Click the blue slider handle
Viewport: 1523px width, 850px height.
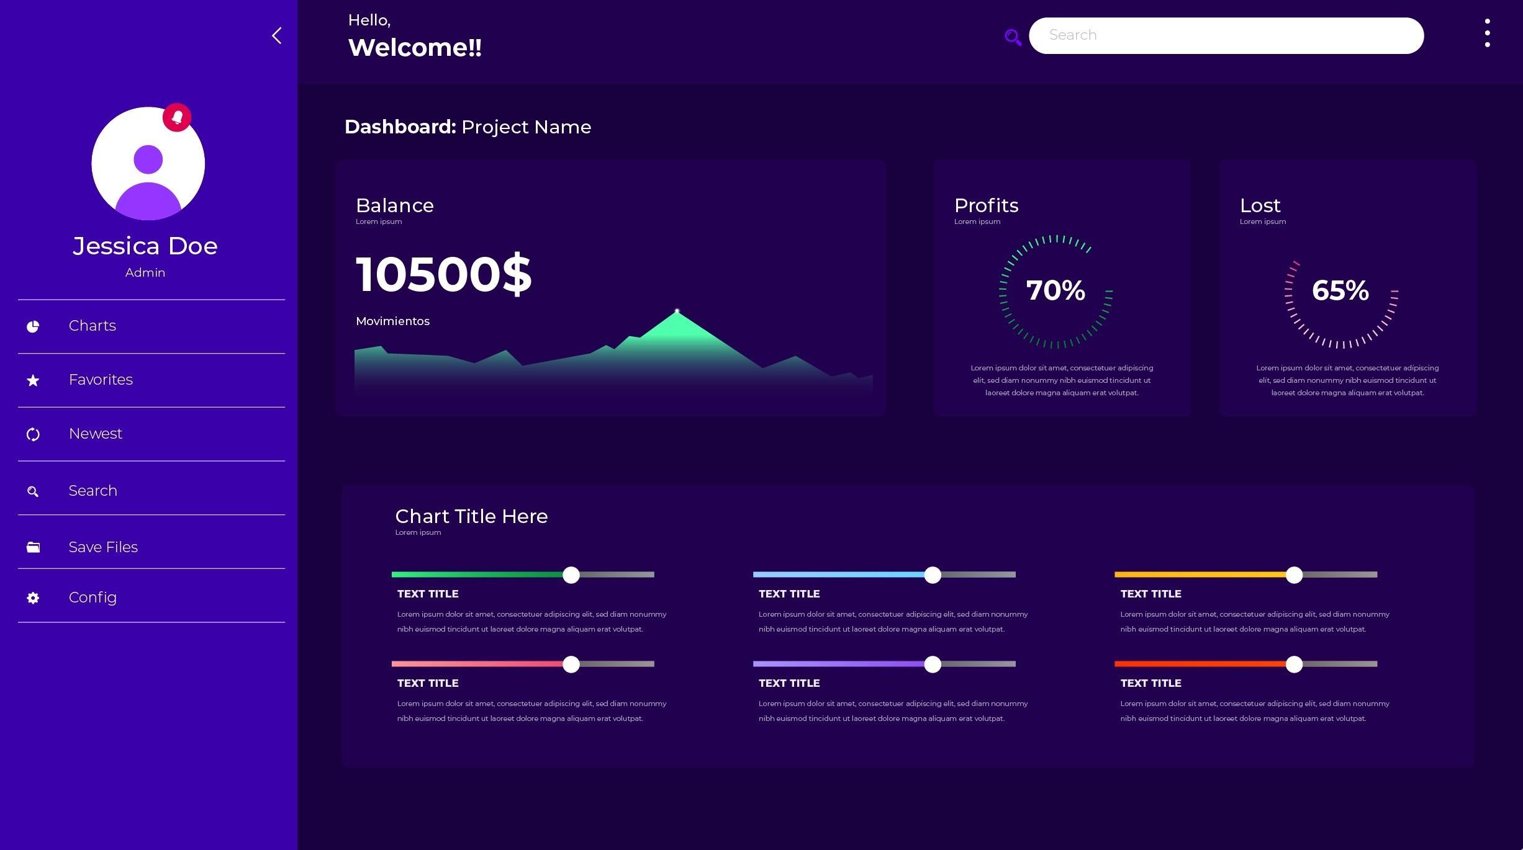pyautogui.click(x=932, y=575)
